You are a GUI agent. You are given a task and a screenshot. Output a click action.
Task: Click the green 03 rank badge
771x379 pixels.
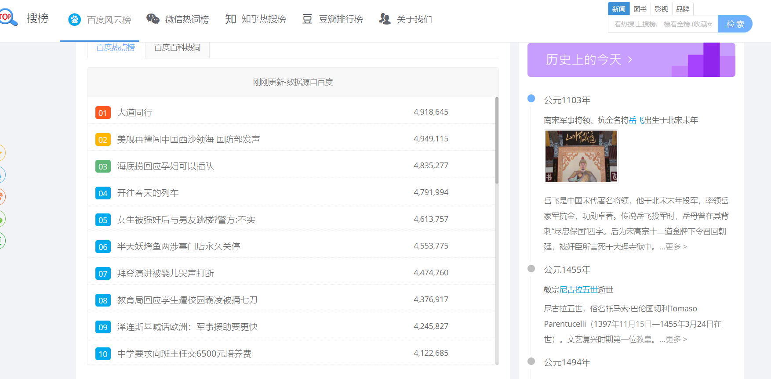[103, 166]
